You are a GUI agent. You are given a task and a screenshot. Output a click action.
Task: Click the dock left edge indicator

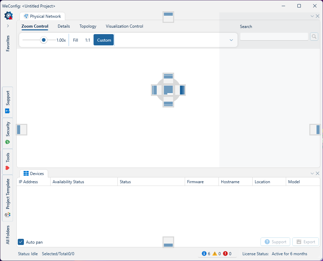22,130
